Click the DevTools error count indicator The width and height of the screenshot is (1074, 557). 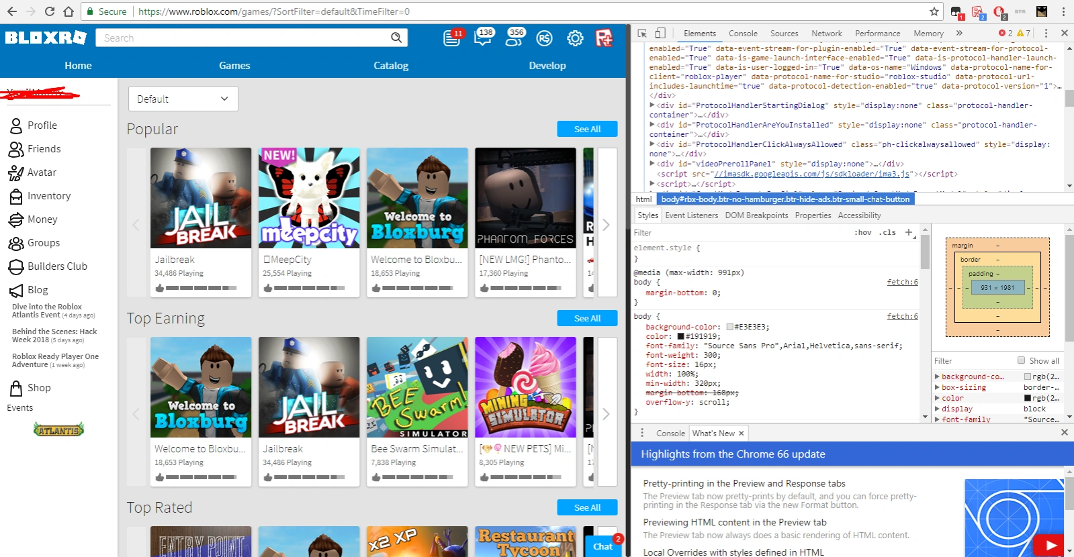[1005, 33]
